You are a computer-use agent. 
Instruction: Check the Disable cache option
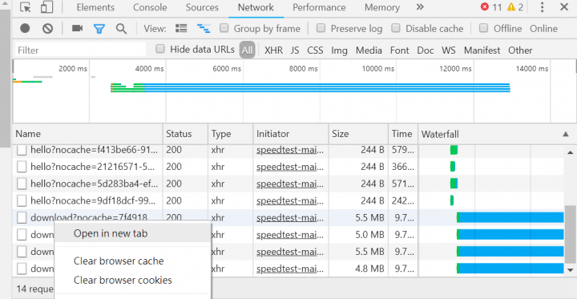396,28
